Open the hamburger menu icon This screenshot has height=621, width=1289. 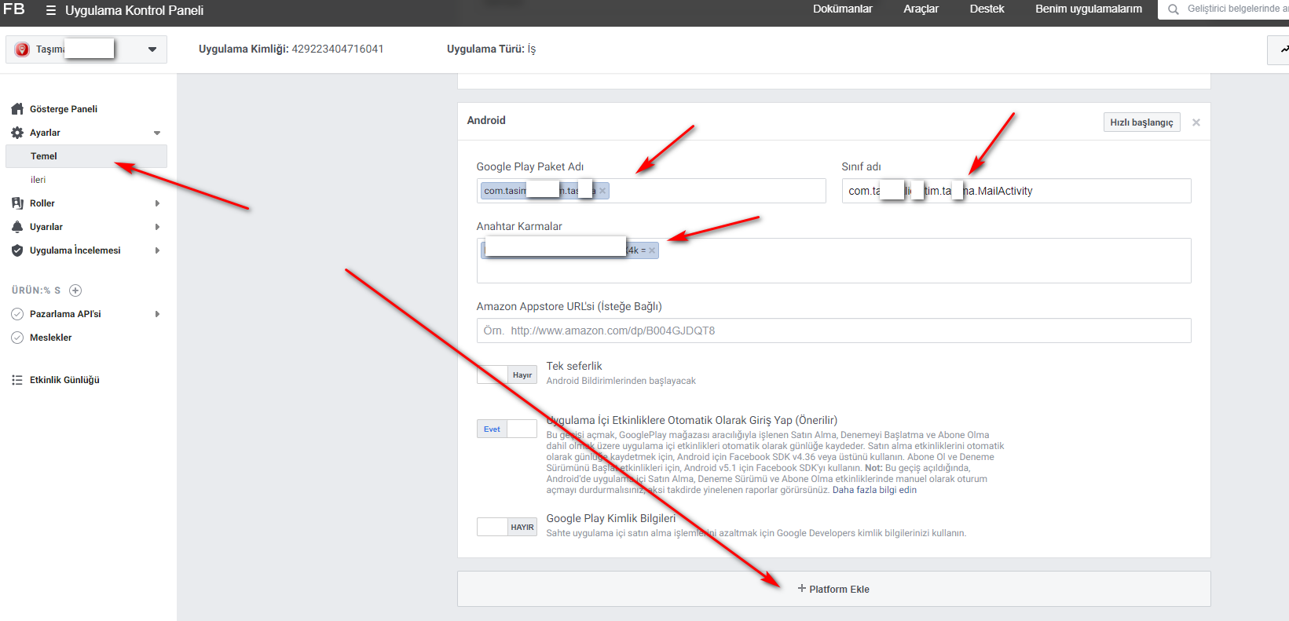point(51,11)
